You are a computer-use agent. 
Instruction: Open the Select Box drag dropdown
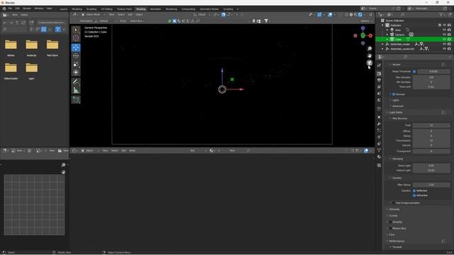(x=137, y=21)
